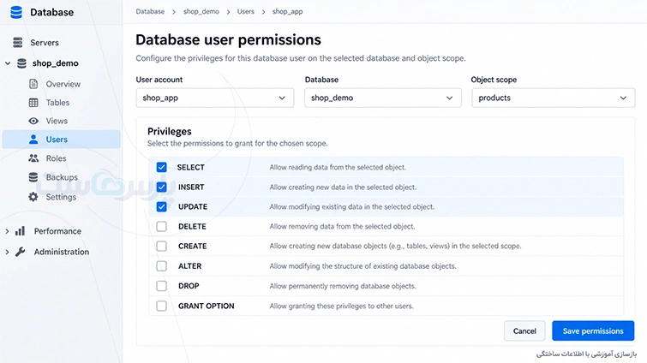This screenshot has height=363, width=647.
Task: Click 'Allow permanently removing database objects.' text
Action: click(343, 286)
